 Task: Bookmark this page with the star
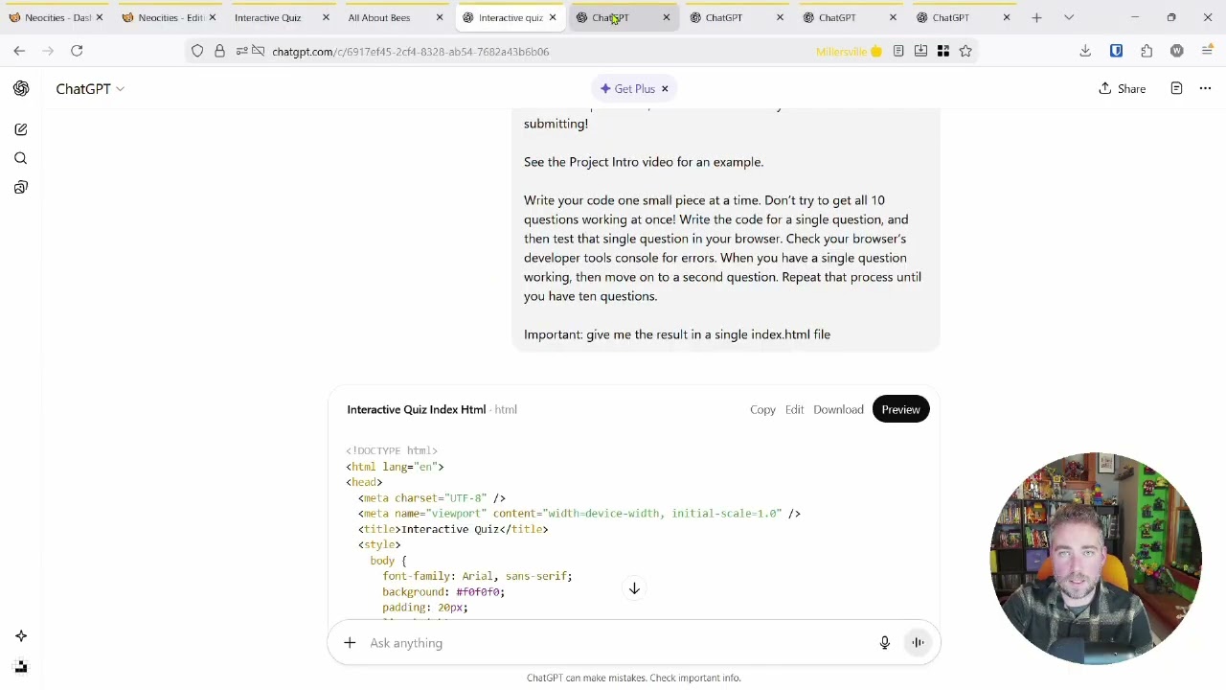(x=965, y=51)
